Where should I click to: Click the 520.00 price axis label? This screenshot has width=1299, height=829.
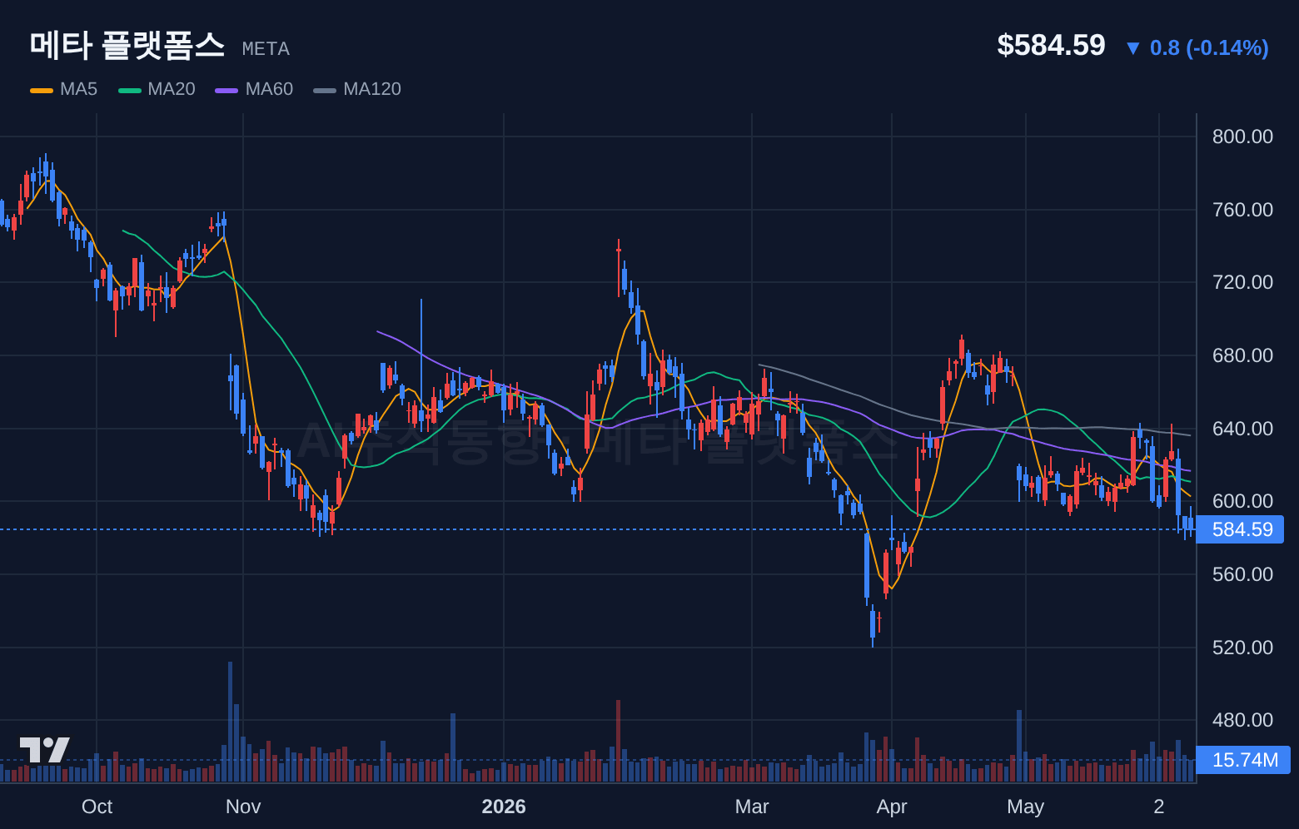click(1242, 648)
